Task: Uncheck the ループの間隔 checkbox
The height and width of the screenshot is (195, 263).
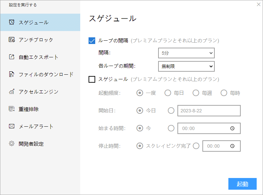Action: point(92,41)
